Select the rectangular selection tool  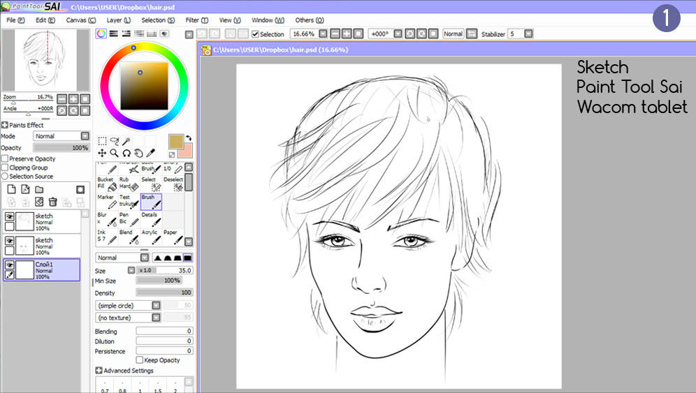click(102, 141)
